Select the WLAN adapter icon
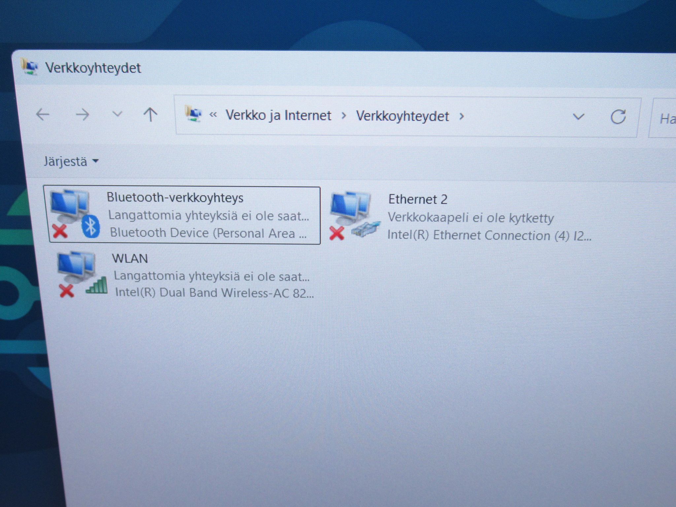 click(83, 275)
